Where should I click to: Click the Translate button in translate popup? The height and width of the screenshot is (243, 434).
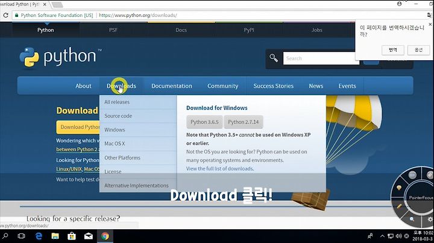[393, 50]
